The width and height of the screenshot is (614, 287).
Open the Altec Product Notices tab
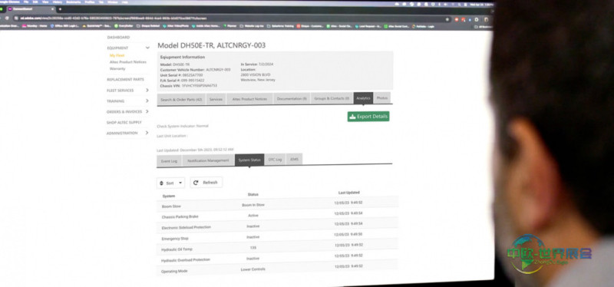pos(249,99)
